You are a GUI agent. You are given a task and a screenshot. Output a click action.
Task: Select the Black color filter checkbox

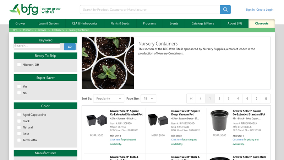pos(19,121)
